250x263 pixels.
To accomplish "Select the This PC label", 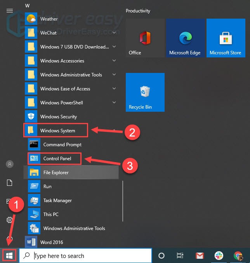I will click(51, 215).
